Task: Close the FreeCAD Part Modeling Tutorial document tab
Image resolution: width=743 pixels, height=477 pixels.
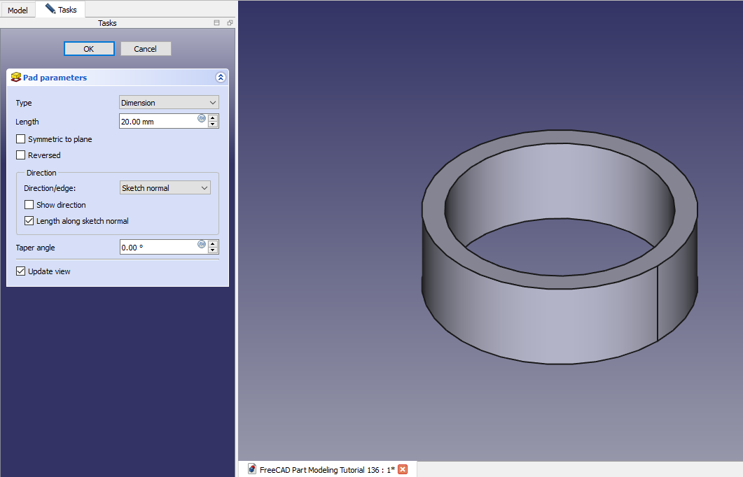Action: tap(403, 469)
